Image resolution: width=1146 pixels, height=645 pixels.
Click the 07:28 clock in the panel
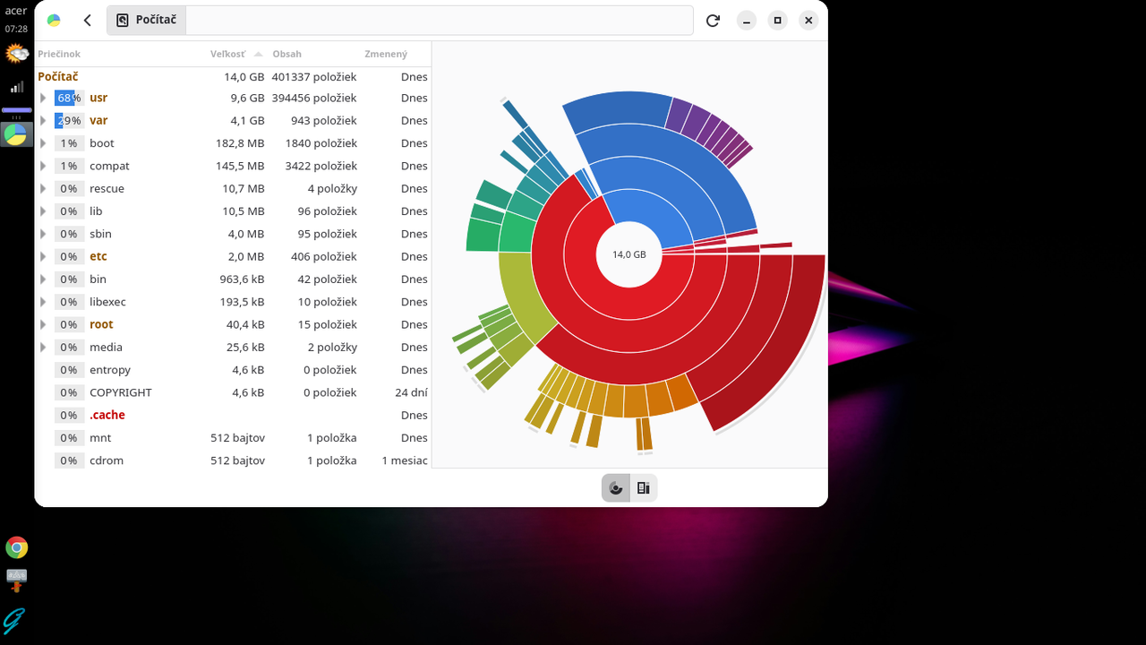pos(16,29)
